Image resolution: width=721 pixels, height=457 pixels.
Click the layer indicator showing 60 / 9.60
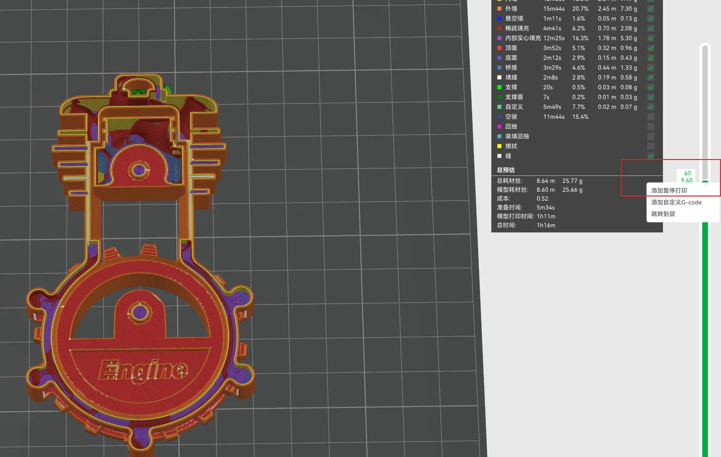686,176
